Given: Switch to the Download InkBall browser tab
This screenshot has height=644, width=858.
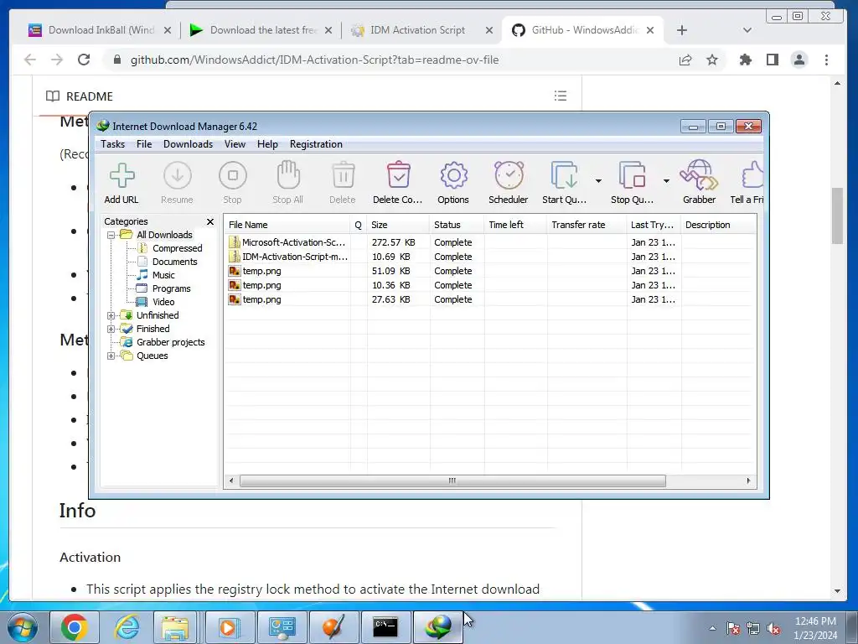Looking at the screenshot, I should click(x=101, y=30).
